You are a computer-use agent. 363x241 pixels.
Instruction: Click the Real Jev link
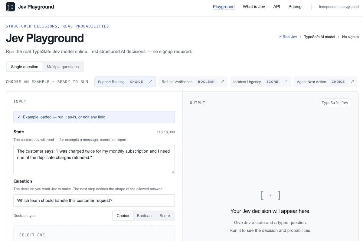click(x=288, y=37)
